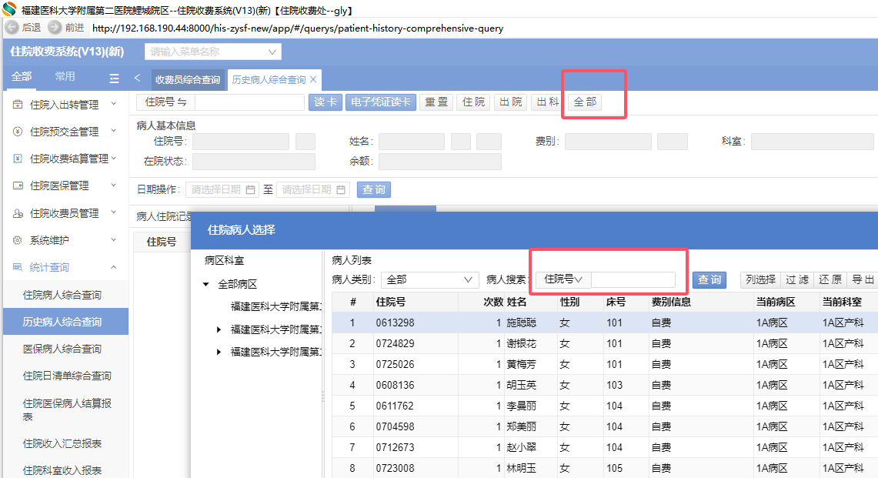Expand the 住院入出转管理 submenu

pos(114,104)
